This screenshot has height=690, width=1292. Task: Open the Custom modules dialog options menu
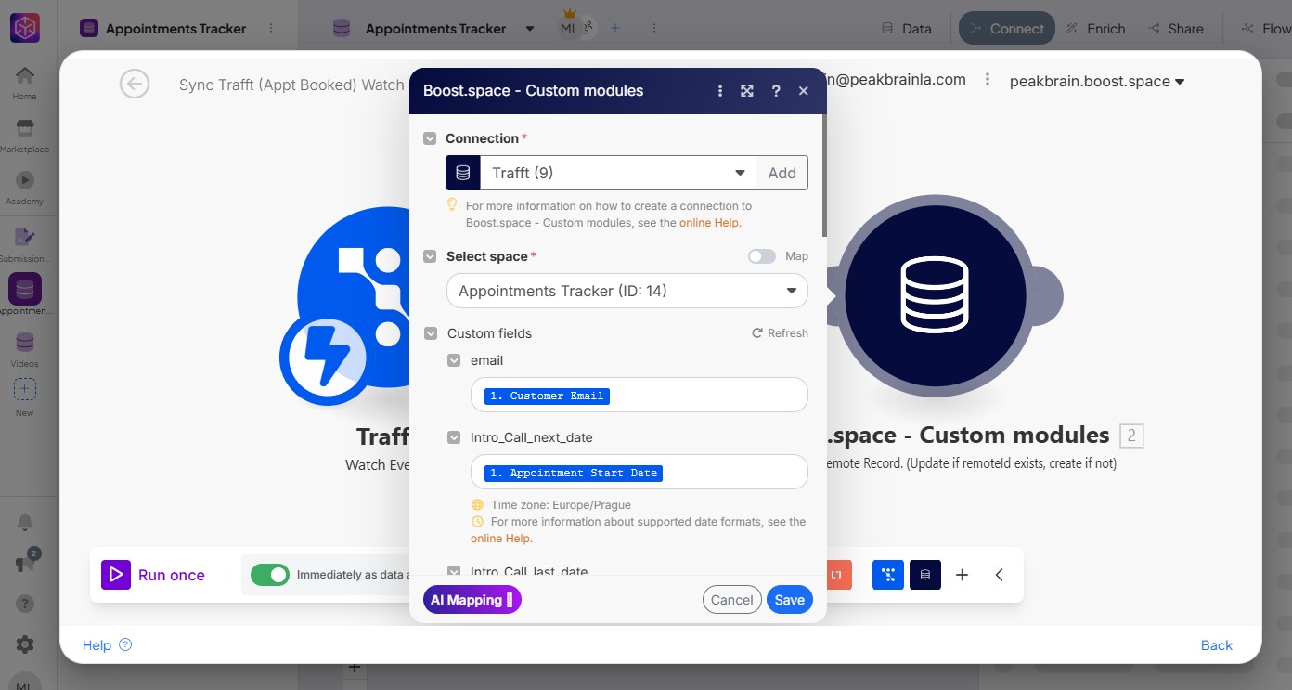click(720, 91)
